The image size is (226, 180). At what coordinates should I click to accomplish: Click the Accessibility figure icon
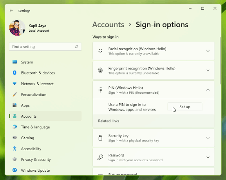coord(14,149)
